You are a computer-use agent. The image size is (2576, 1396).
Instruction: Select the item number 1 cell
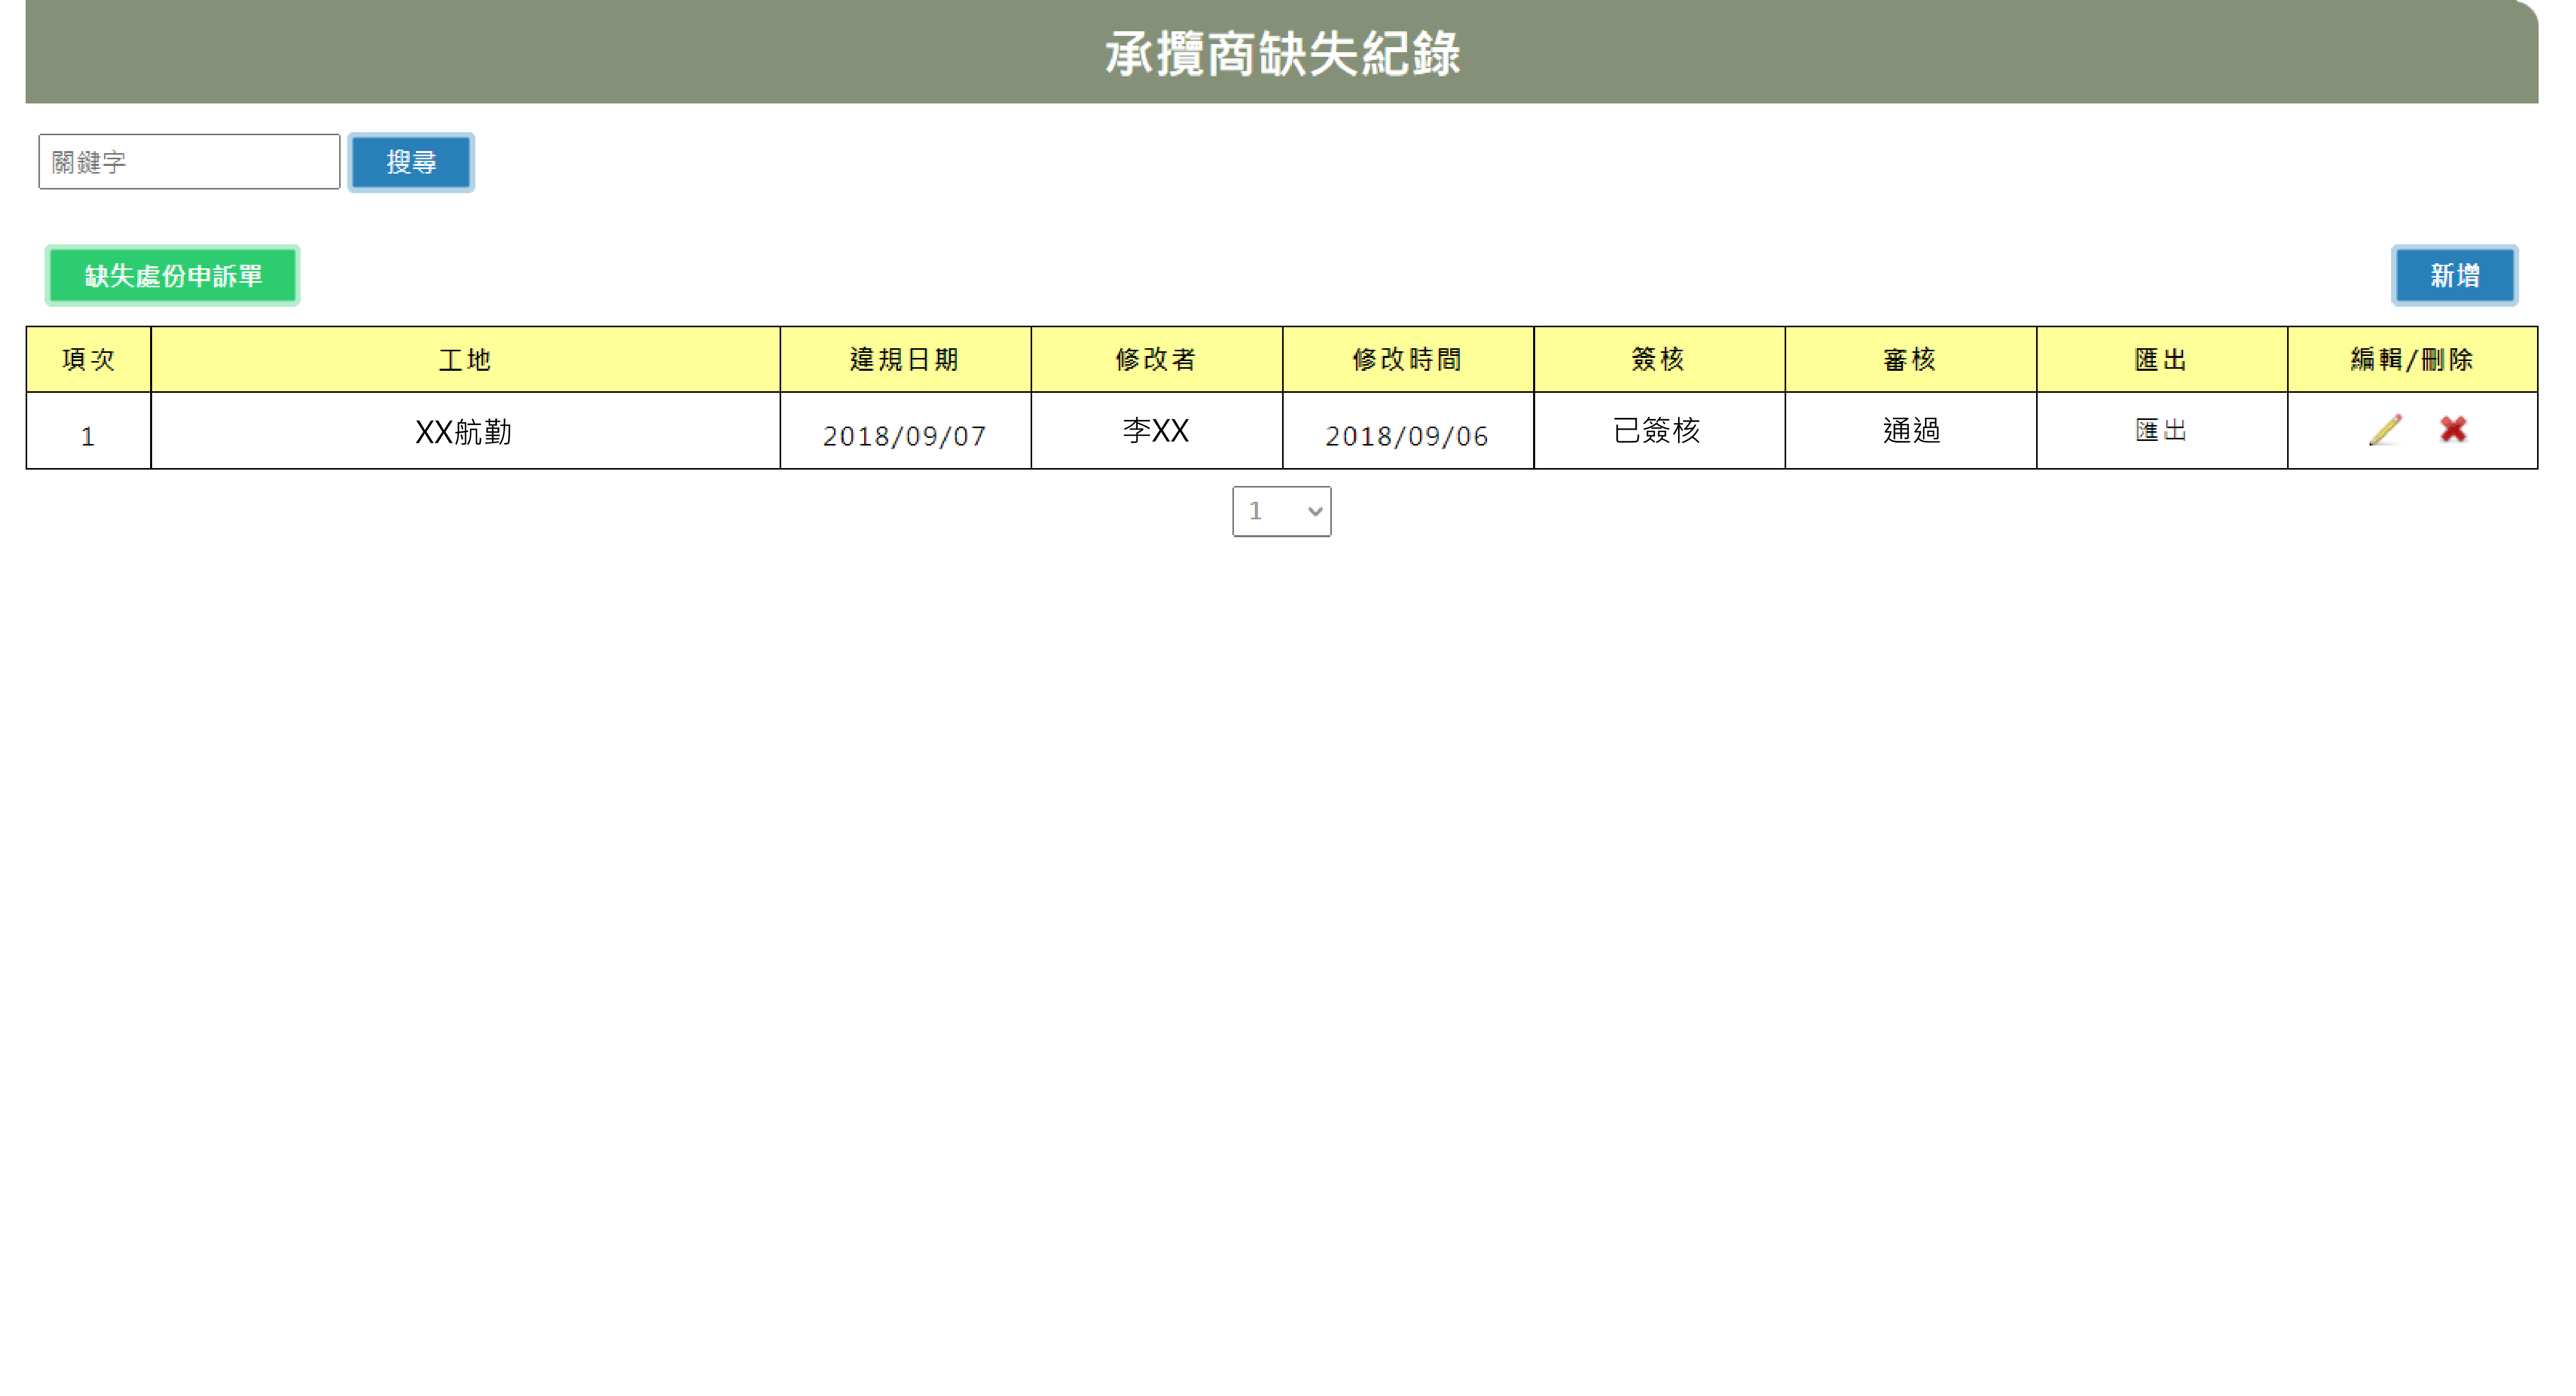[x=88, y=431]
